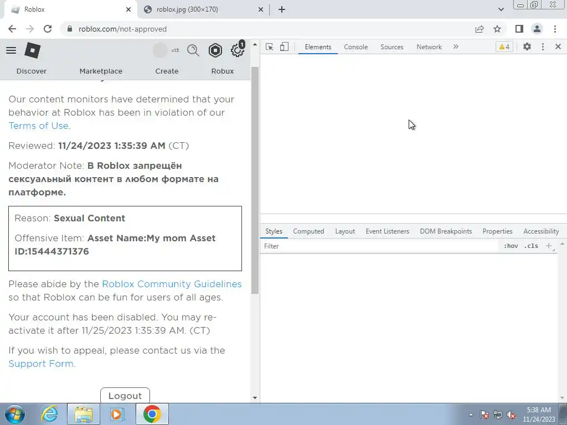Activate DevTools inspect element picker
567x425 pixels.
270,47
